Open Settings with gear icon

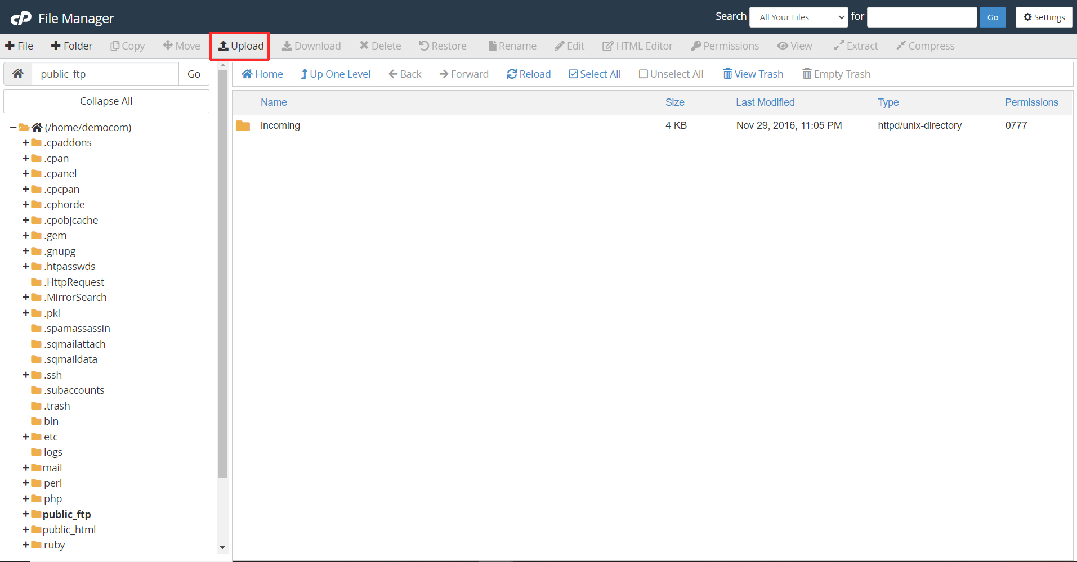[1044, 17]
